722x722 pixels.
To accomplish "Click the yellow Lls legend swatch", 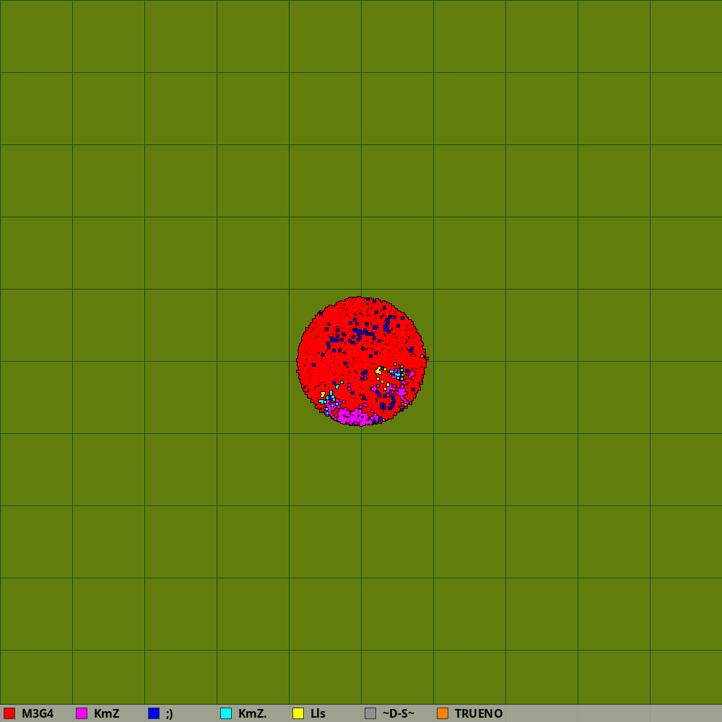I will pyautogui.click(x=298, y=713).
